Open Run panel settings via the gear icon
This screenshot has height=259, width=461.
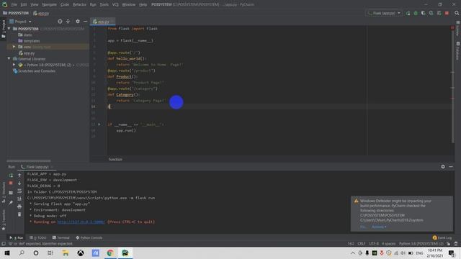pos(443,167)
